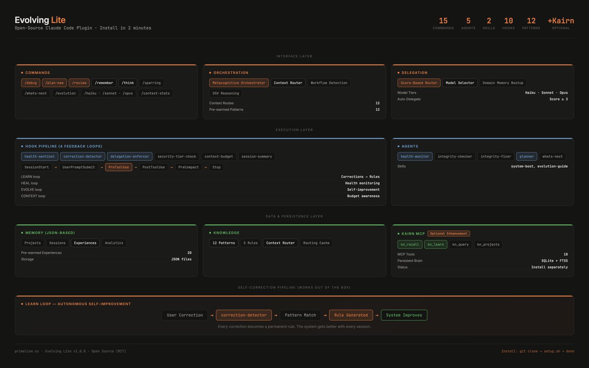Switch to the Experiences memory chip
The height and width of the screenshot is (368, 589).
[85, 243]
